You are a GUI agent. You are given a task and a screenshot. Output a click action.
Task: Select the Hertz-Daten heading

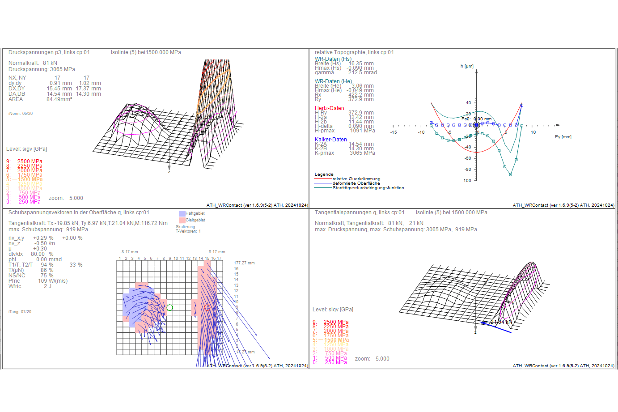coord(329,108)
